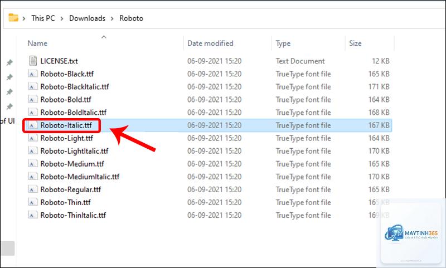Sort files by the Type column
The height and width of the screenshot is (268, 446).
coord(283,43)
